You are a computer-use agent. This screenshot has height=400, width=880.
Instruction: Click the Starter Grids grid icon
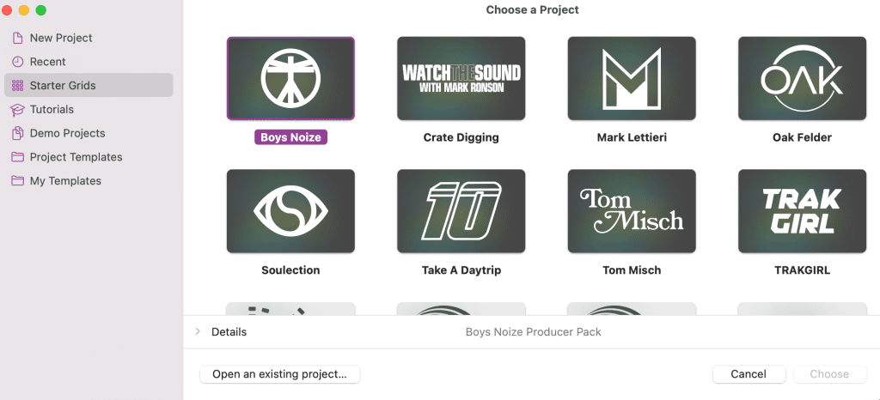(x=18, y=86)
